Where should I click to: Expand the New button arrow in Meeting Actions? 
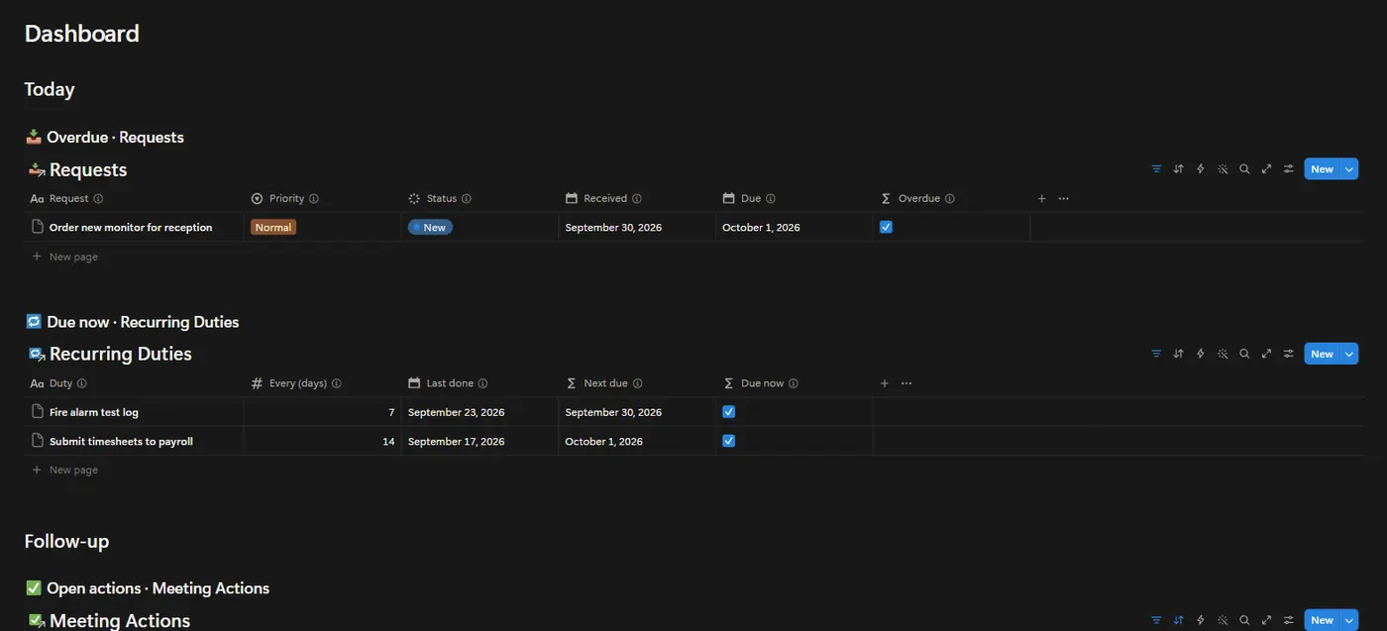pos(1349,620)
